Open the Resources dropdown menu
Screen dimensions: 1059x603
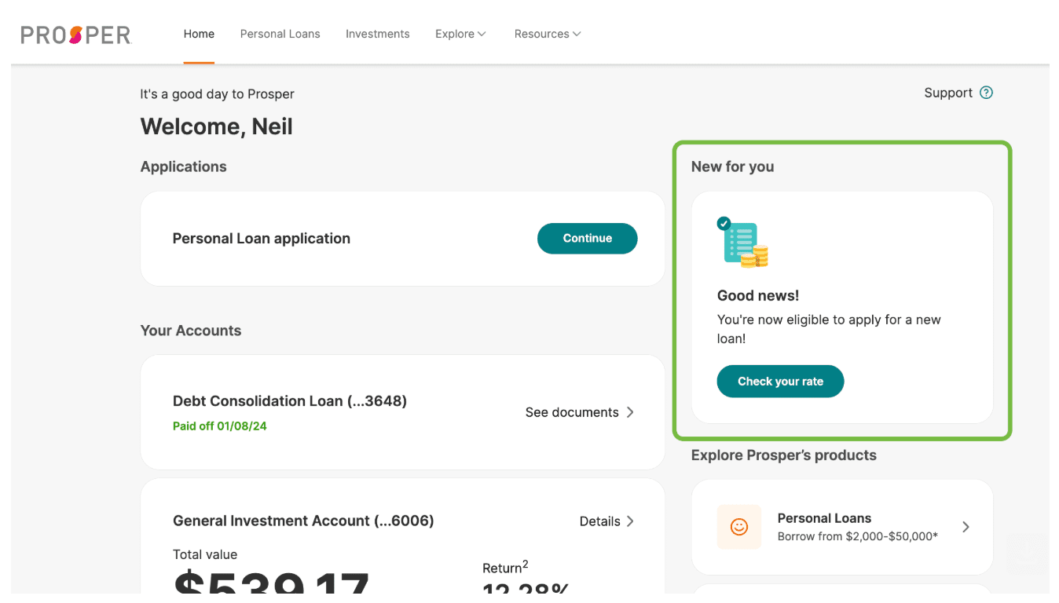click(548, 34)
